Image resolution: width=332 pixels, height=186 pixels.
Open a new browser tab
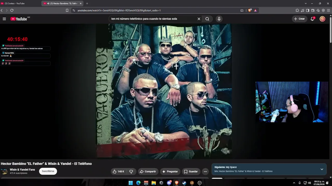(x=87, y=3)
